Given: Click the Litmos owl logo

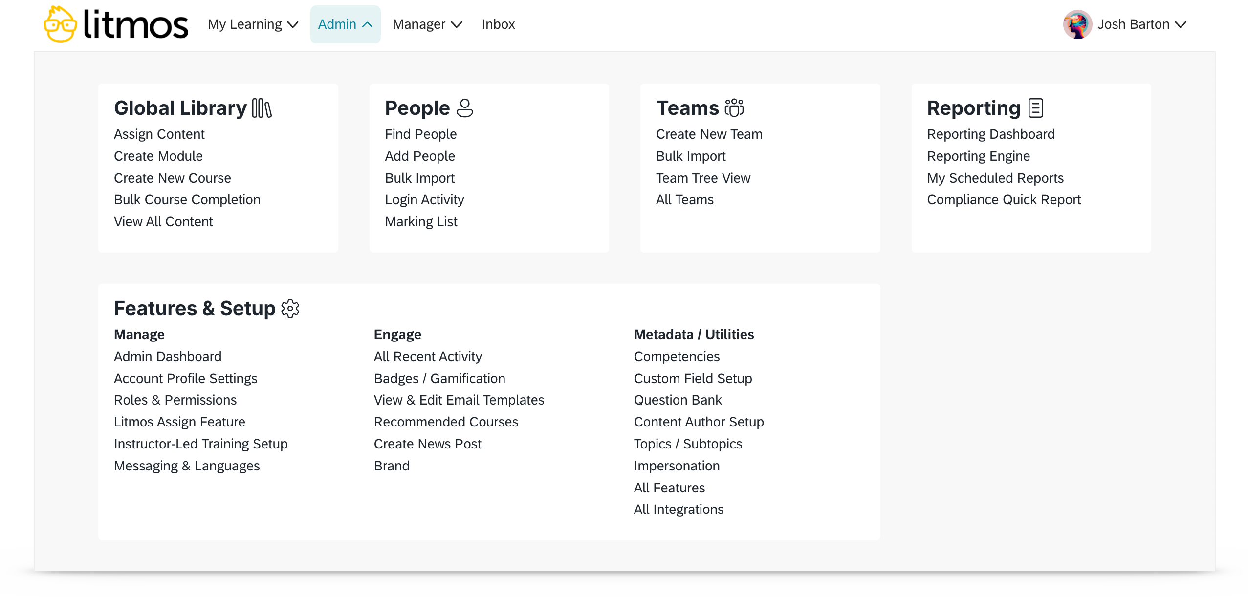Looking at the screenshot, I should pos(115,24).
